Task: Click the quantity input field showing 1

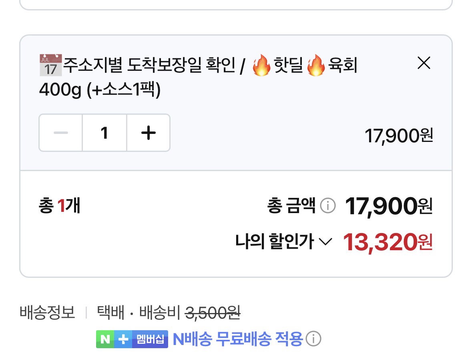Action: click(x=104, y=133)
